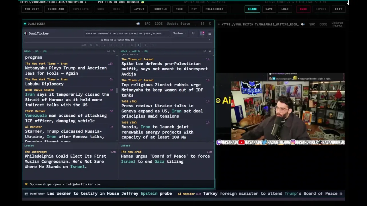
Task: Click SRC in DualTicker panel header
Action: coord(147,24)
